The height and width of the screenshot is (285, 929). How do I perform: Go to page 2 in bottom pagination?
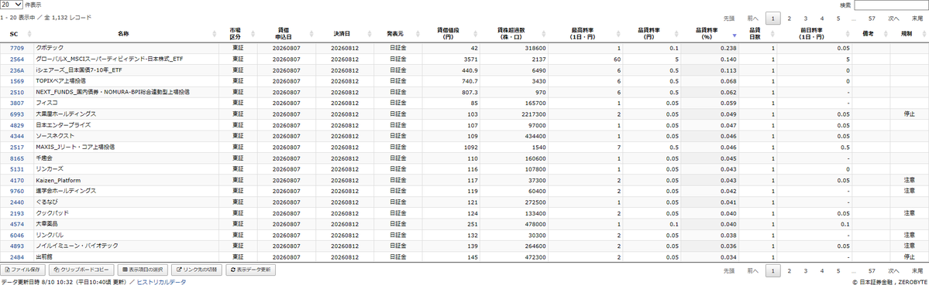(790, 270)
